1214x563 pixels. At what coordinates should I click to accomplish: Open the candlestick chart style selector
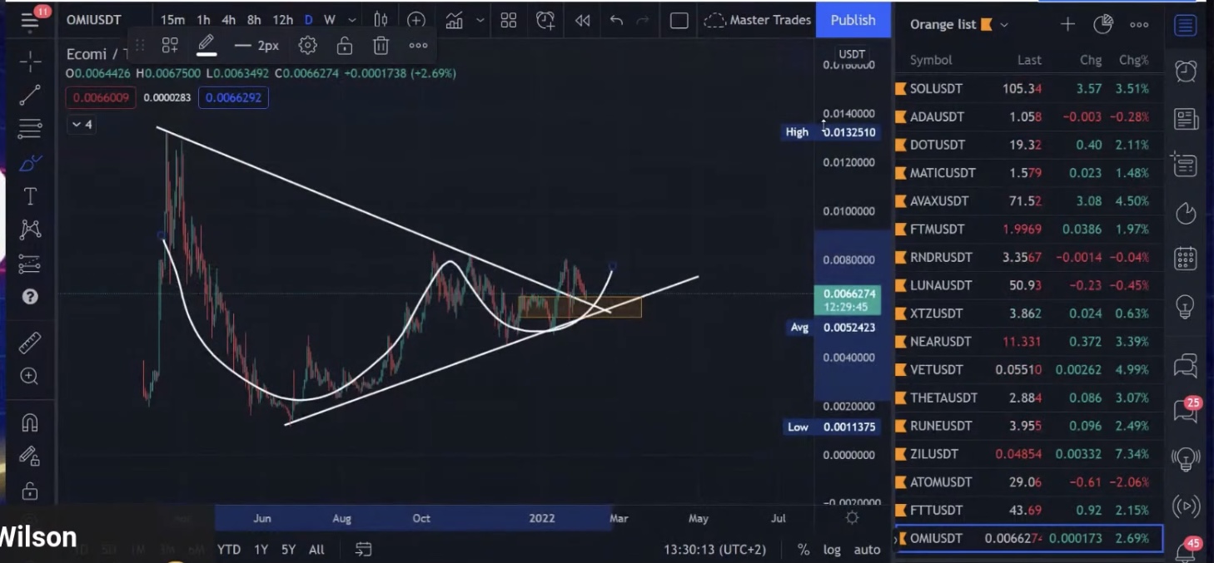click(381, 20)
